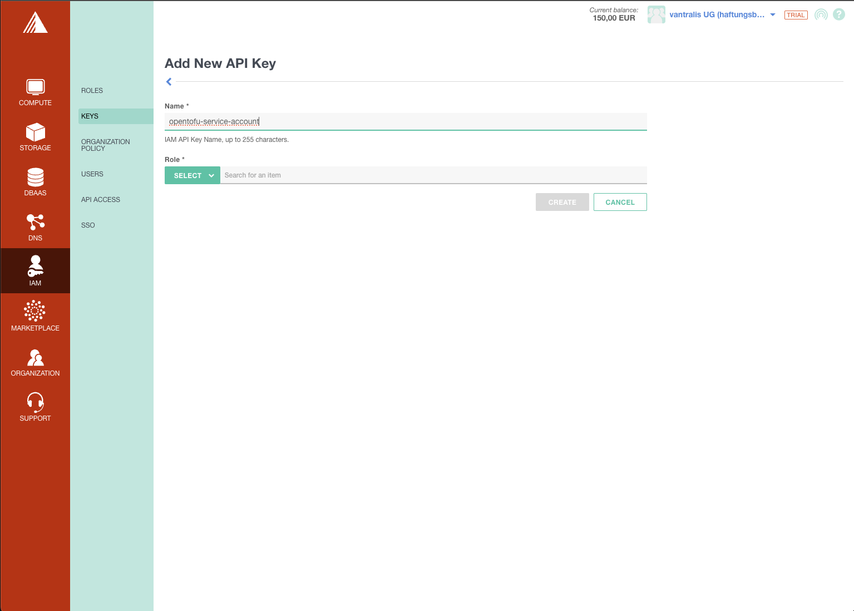The image size is (854, 611).
Task: Click the live chat icon in header
Action: click(x=821, y=14)
